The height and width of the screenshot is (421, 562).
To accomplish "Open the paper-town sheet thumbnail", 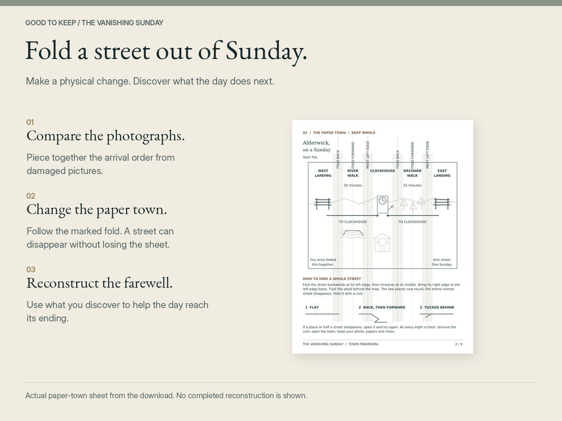I will (x=383, y=237).
